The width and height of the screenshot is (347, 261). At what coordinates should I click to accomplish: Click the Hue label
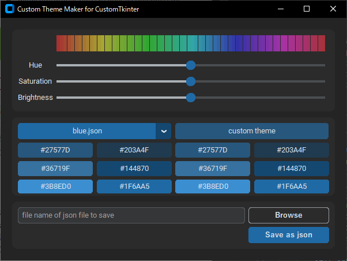click(35, 65)
